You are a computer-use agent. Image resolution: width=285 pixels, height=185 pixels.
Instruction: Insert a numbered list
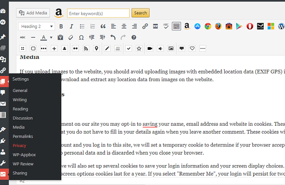pos(93,27)
